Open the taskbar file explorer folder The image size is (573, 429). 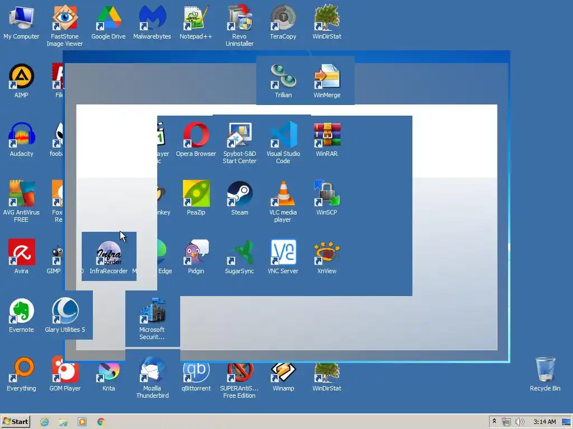click(63, 422)
